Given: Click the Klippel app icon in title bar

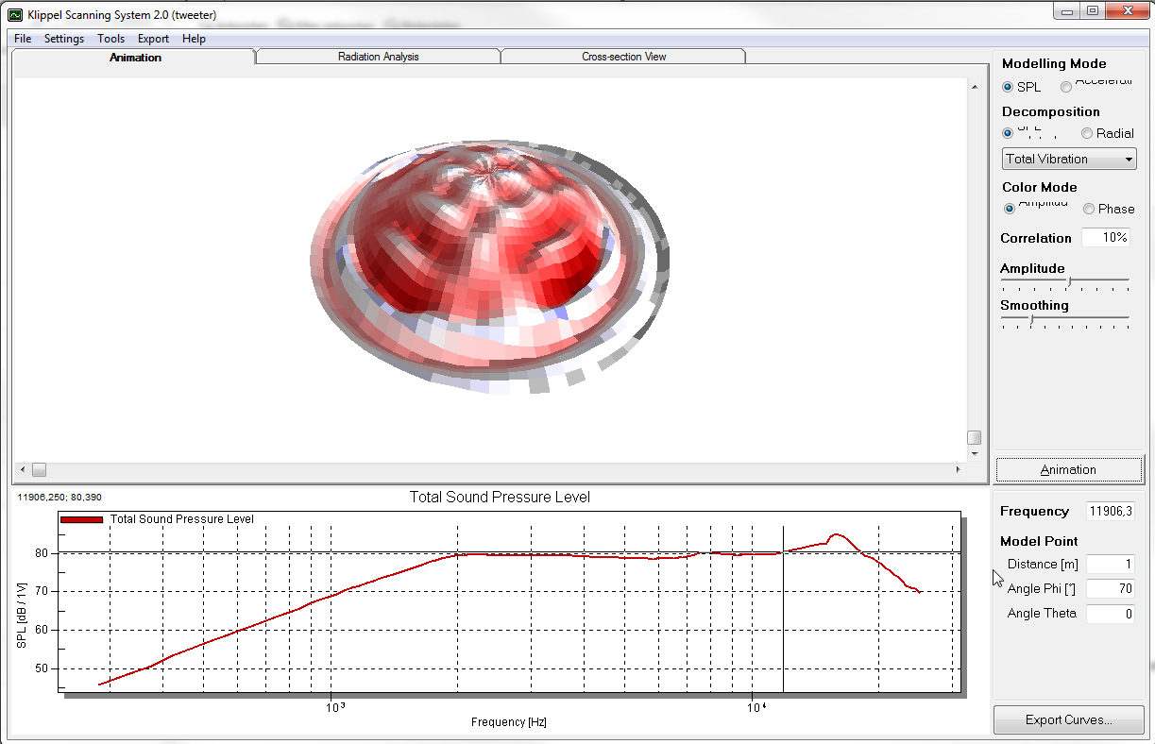Looking at the screenshot, I should pos(14,14).
